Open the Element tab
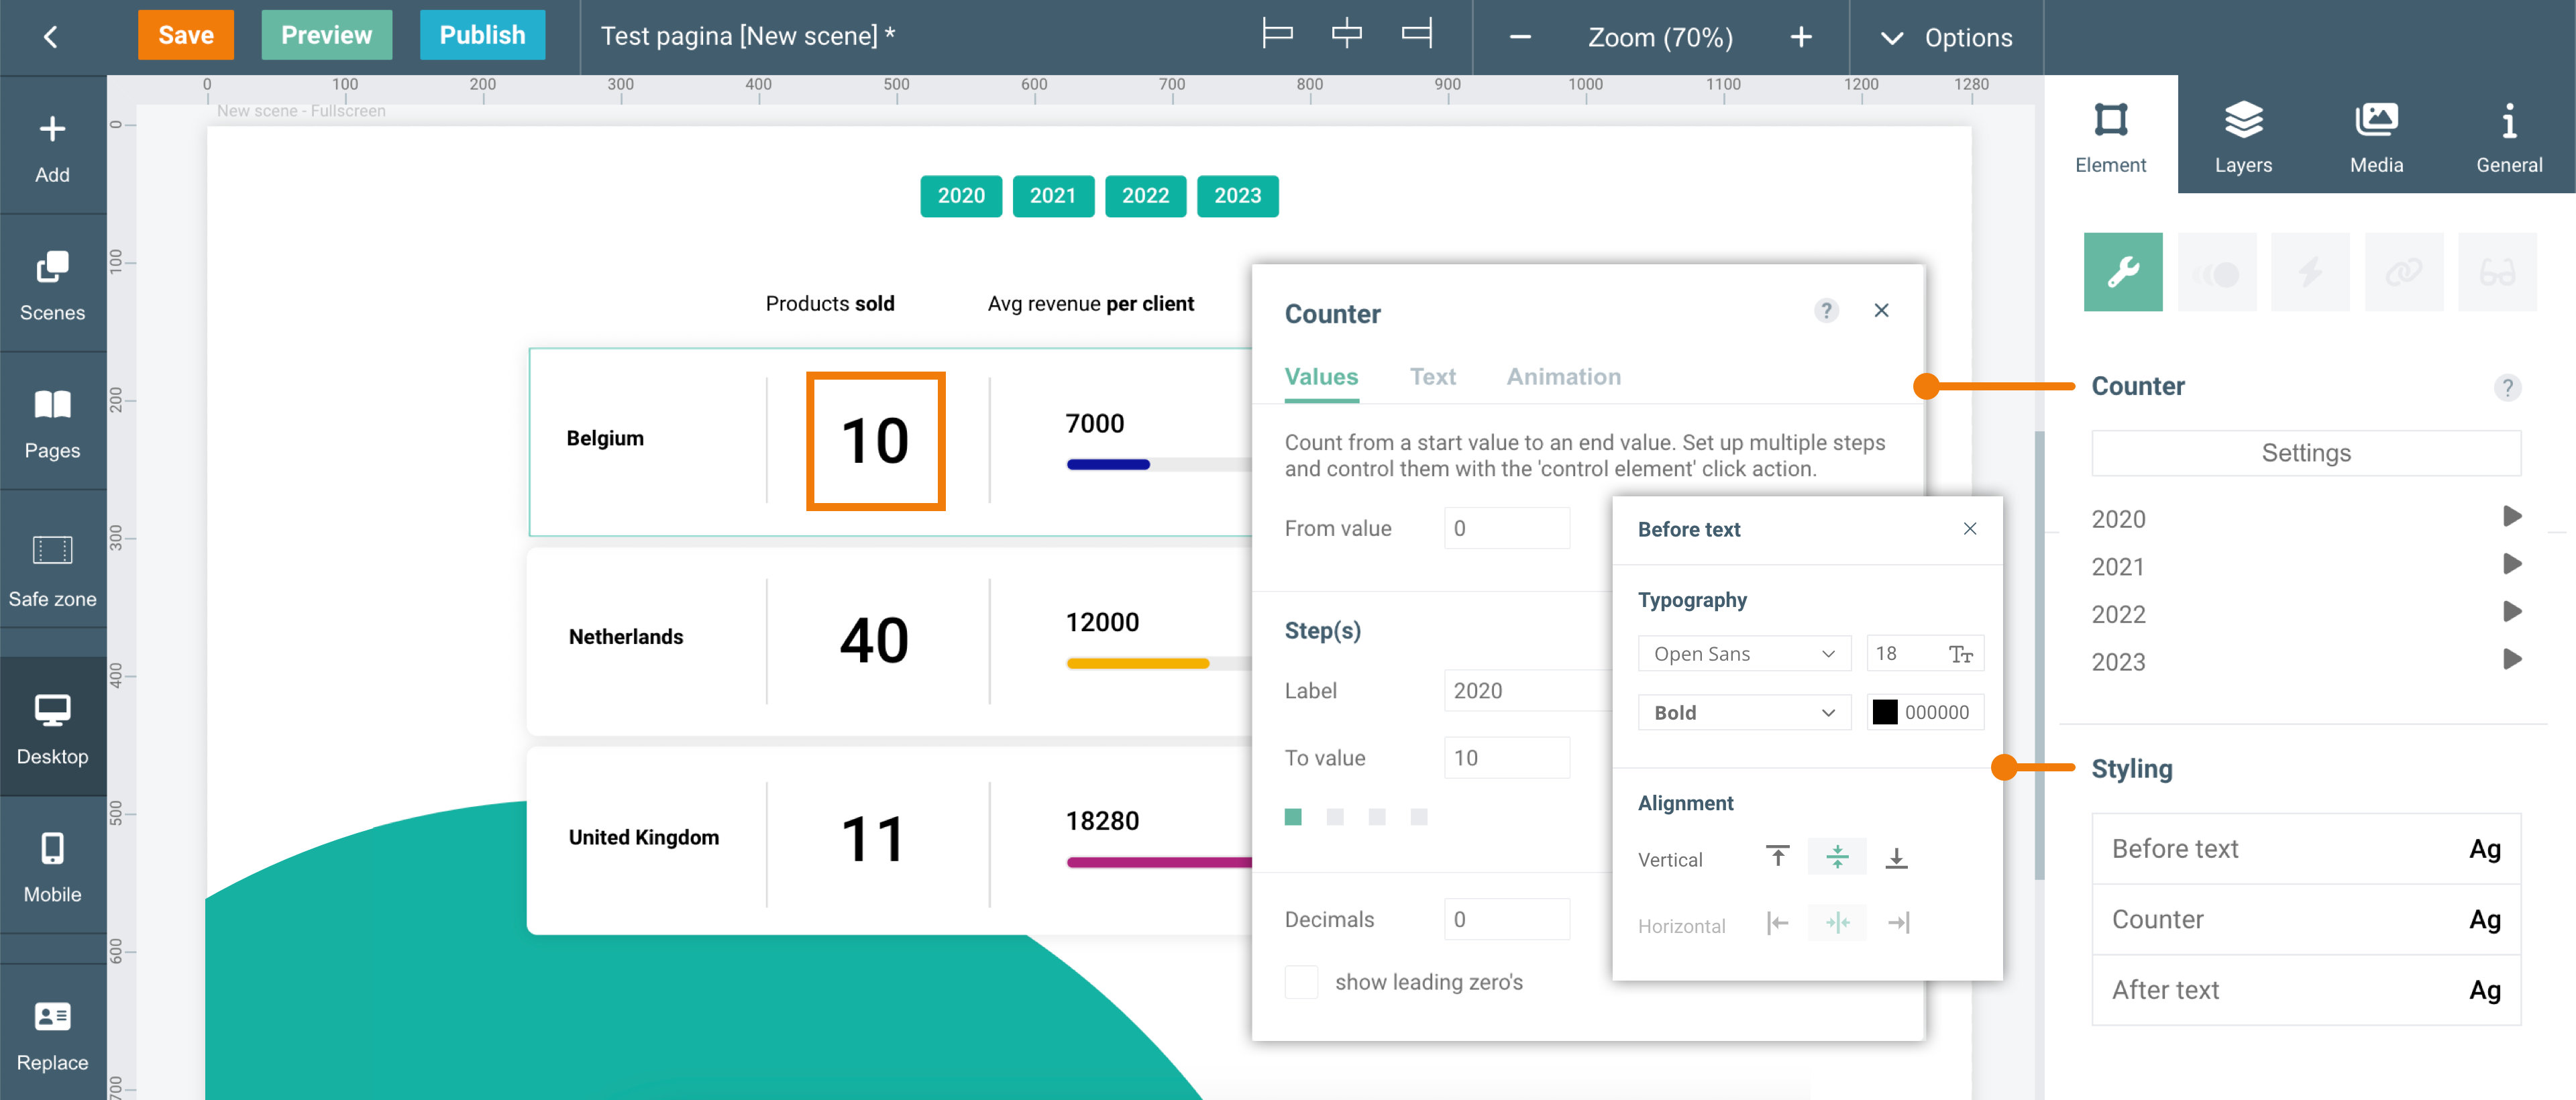Viewport: 2576px width, 1100px height. click(2110, 135)
